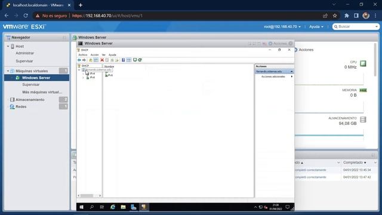This screenshot has width=382, height=215.
Task: Open the Archivo menu in the DHCP console
Action: pyautogui.click(x=83, y=55)
